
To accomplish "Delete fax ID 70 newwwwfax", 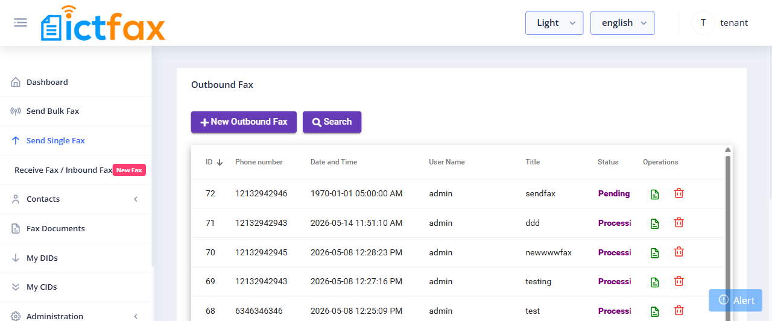I will click(x=679, y=252).
